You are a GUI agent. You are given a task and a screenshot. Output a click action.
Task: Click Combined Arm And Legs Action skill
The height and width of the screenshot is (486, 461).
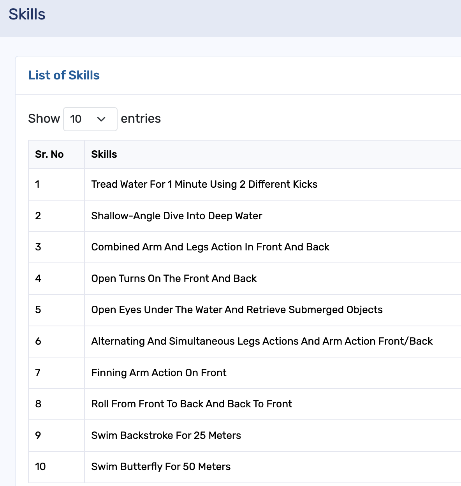tap(210, 247)
